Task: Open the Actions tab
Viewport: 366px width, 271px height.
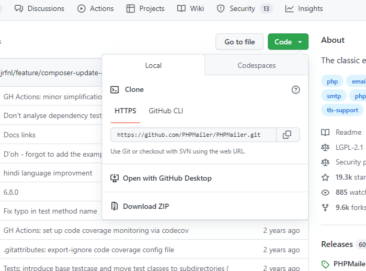Action: pyautogui.click(x=95, y=9)
